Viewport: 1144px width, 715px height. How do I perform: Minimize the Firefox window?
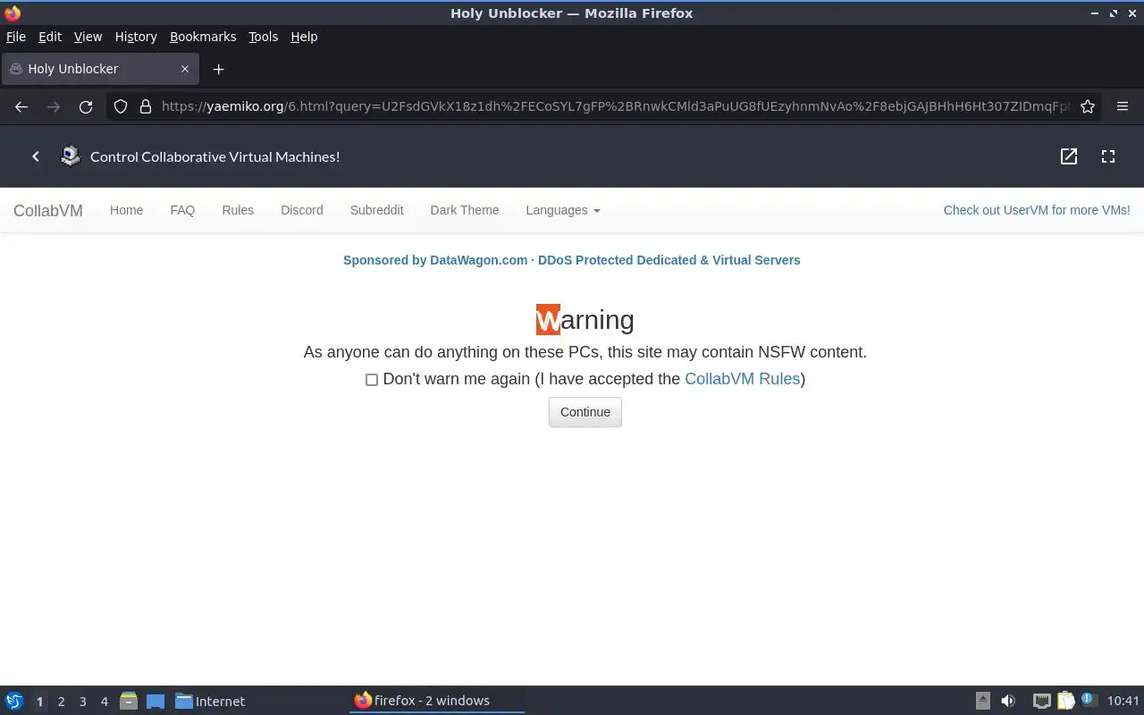pos(1095,13)
